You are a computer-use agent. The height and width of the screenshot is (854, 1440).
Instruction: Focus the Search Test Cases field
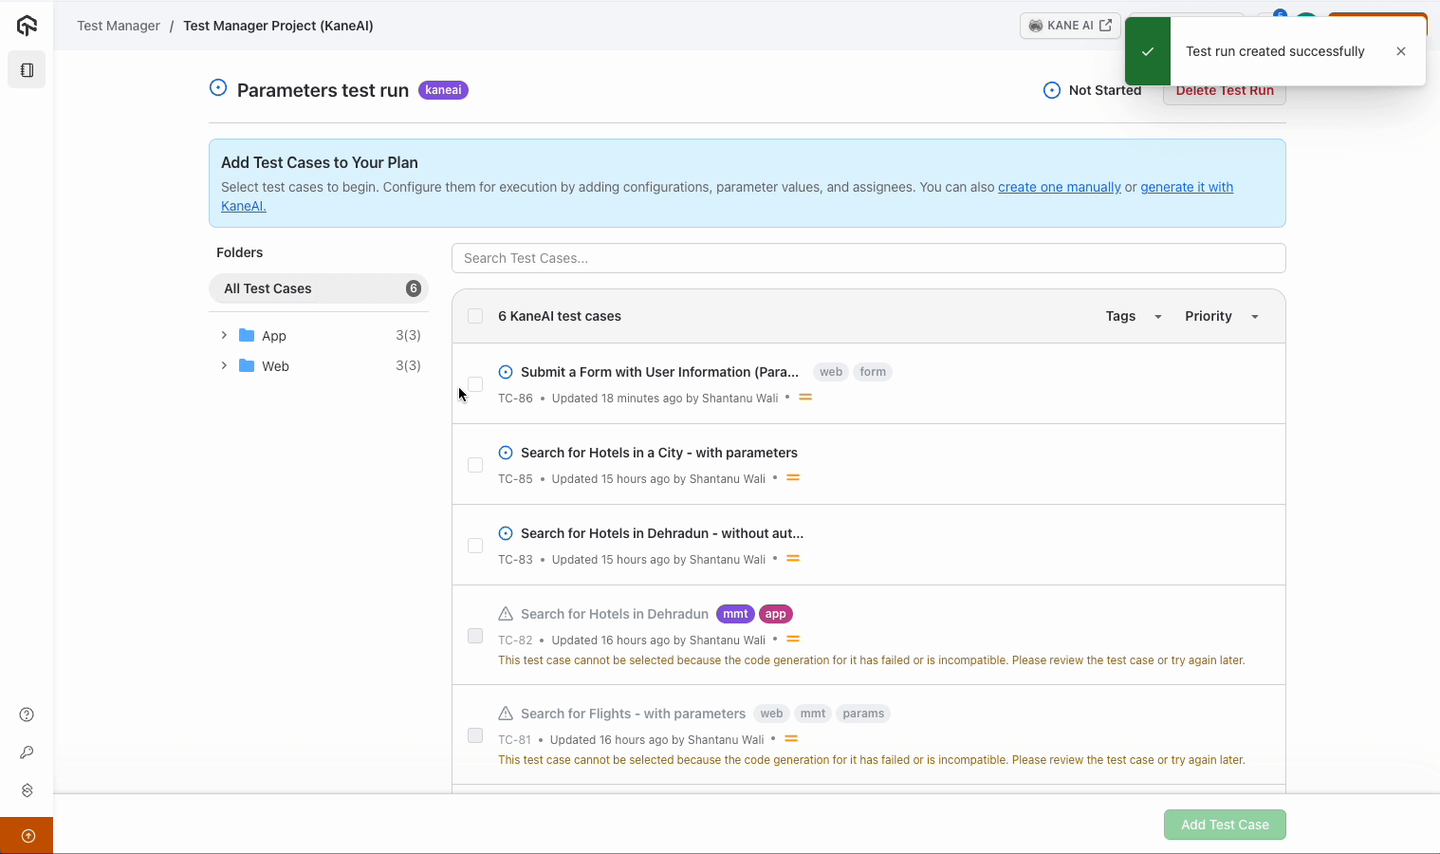868,258
